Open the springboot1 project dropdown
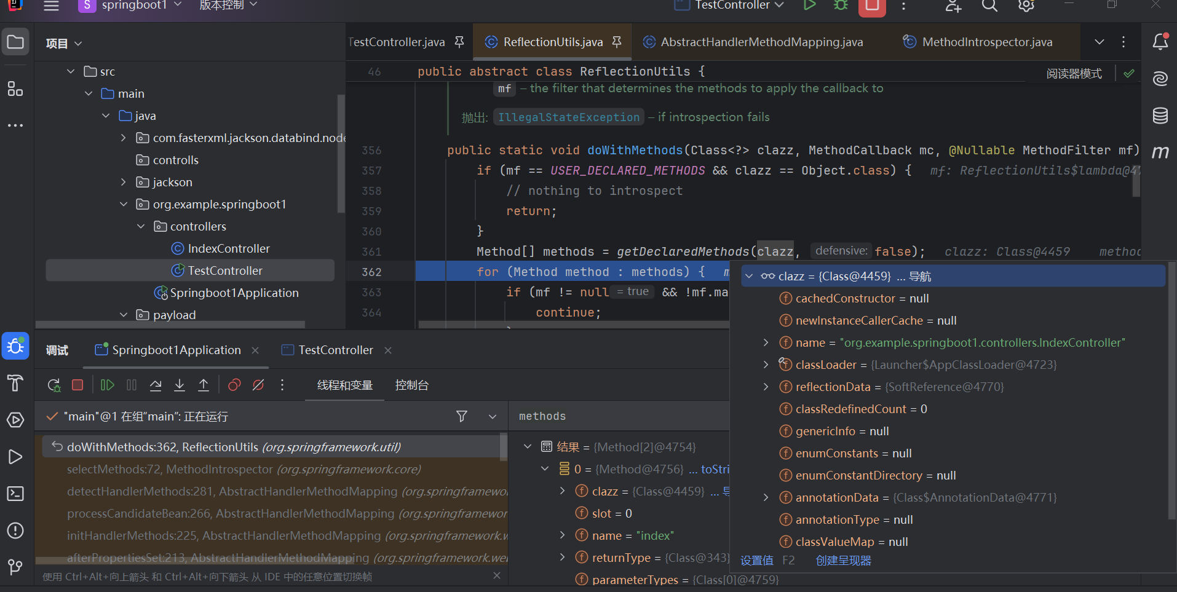This screenshot has width=1177, height=592. 131,6
